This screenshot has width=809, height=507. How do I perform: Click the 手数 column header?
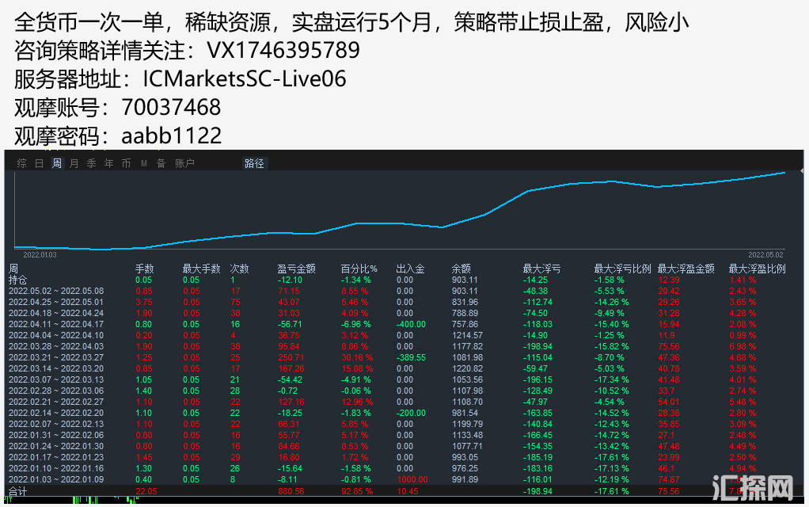144,269
